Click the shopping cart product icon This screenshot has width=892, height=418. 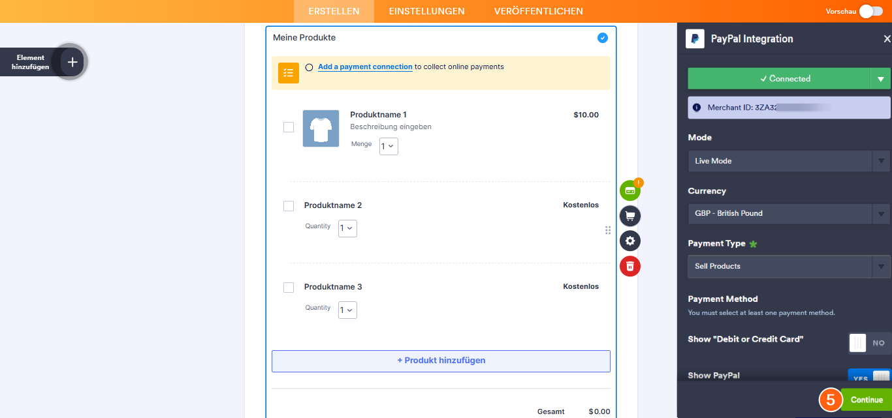(x=629, y=216)
